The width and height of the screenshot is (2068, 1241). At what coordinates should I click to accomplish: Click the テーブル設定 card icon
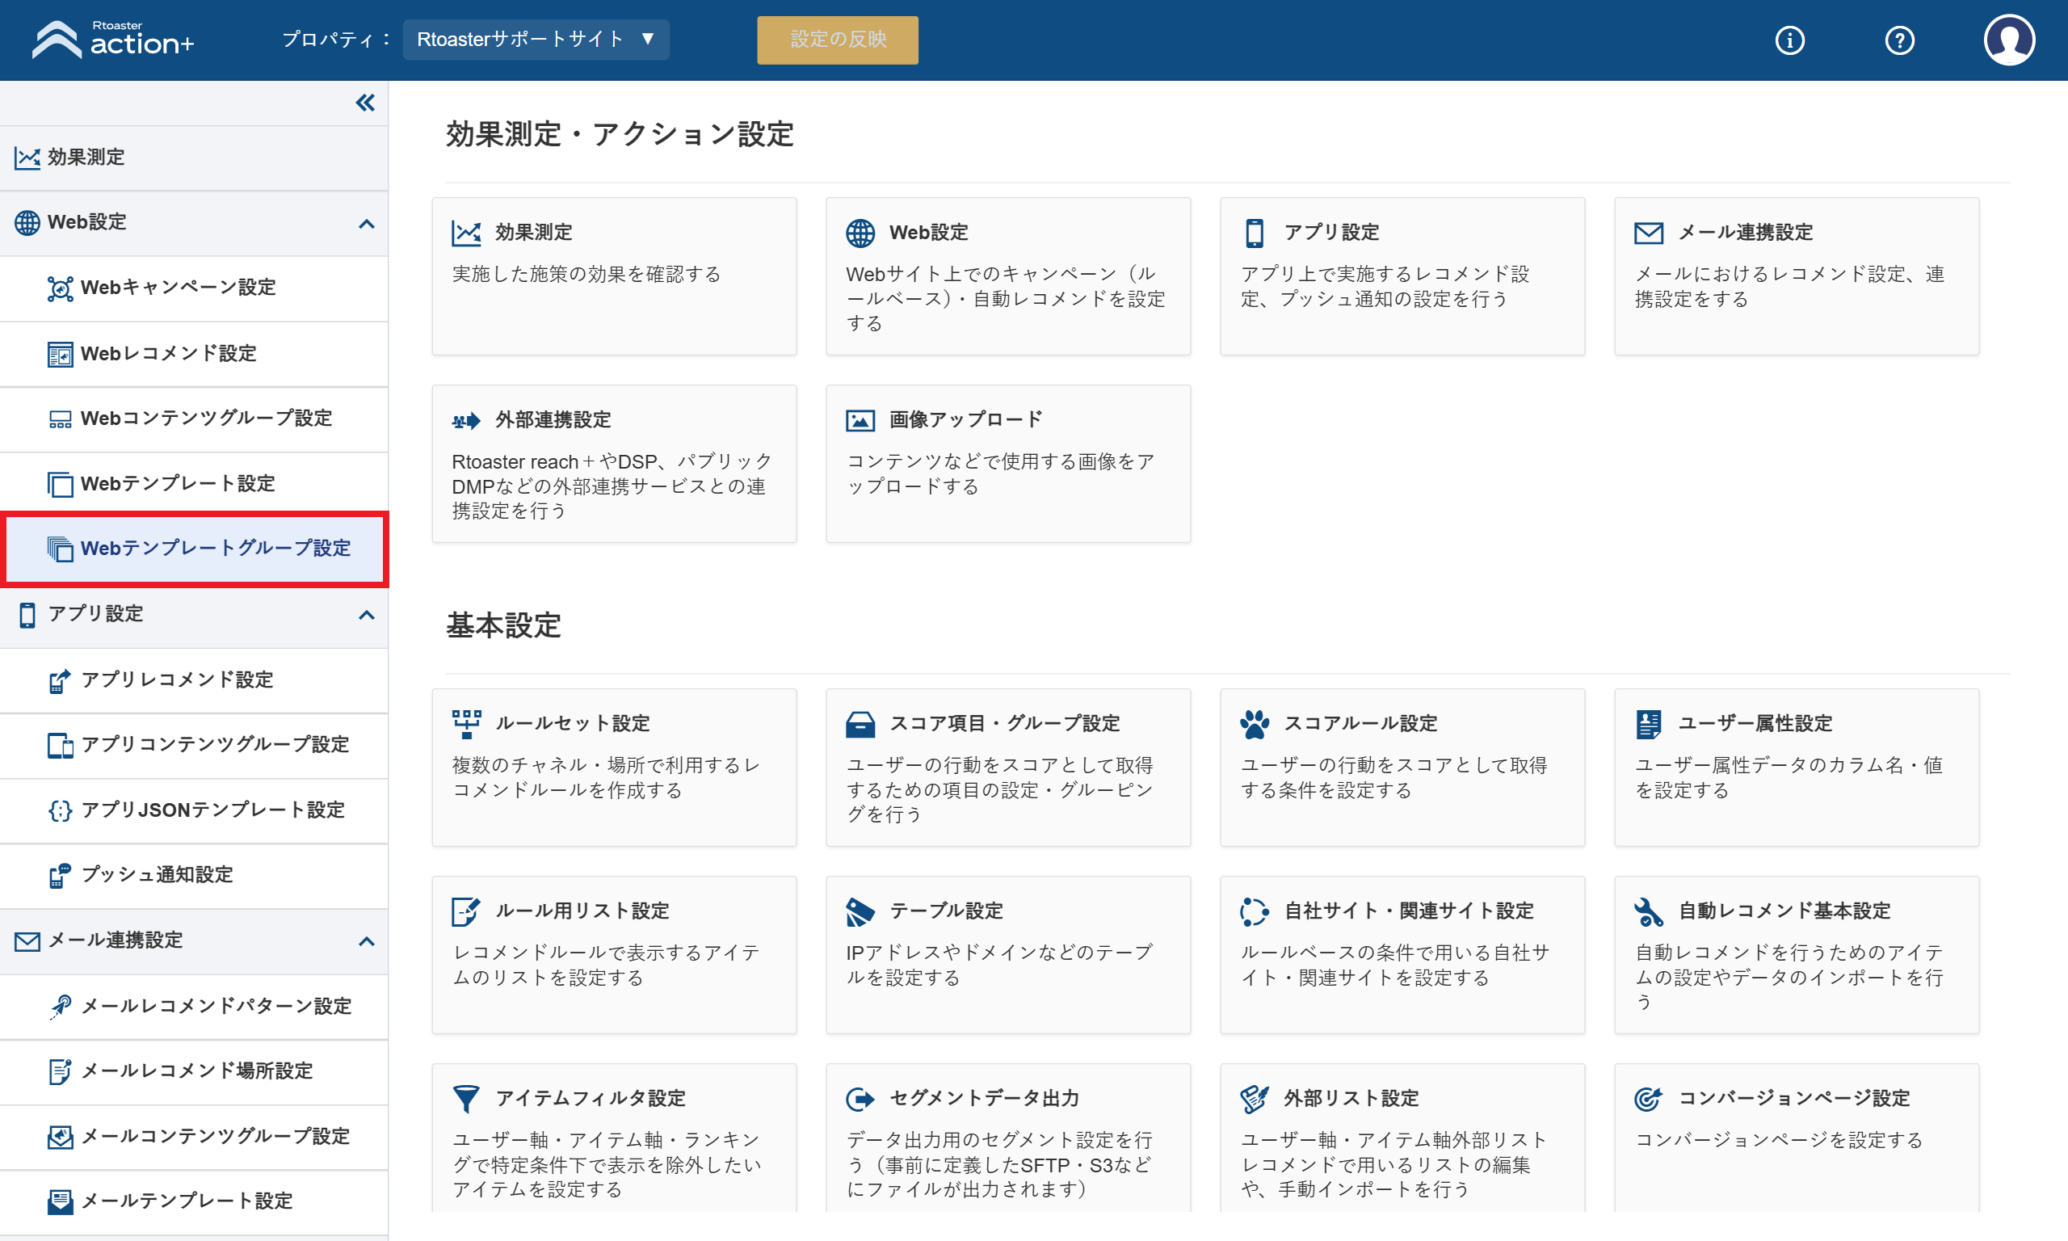click(x=860, y=911)
